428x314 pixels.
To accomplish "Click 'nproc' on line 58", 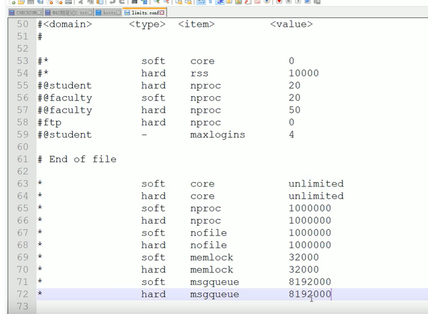I will coord(206,123).
